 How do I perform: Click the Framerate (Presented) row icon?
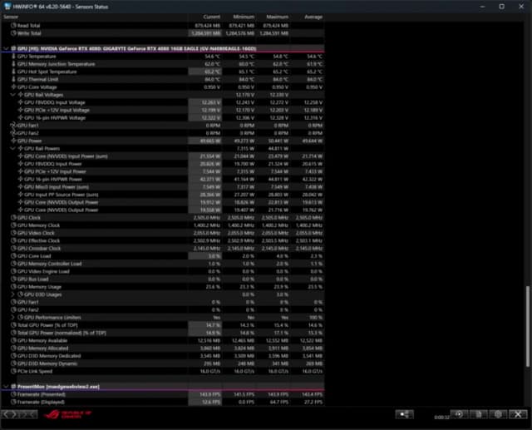click(13, 394)
